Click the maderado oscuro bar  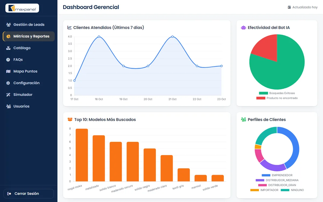pos(133,162)
